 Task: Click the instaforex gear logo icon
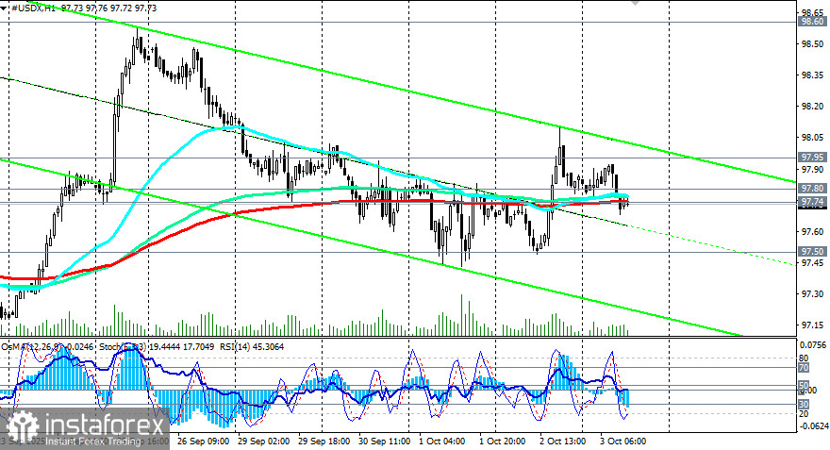(x=23, y=426)
